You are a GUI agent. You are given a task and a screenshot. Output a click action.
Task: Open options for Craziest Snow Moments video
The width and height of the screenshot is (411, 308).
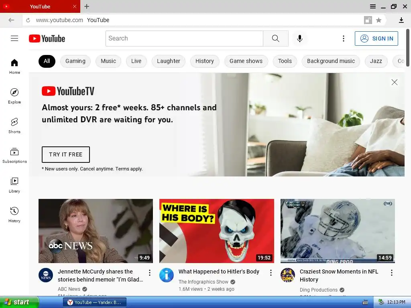click(x=392, y=273)
